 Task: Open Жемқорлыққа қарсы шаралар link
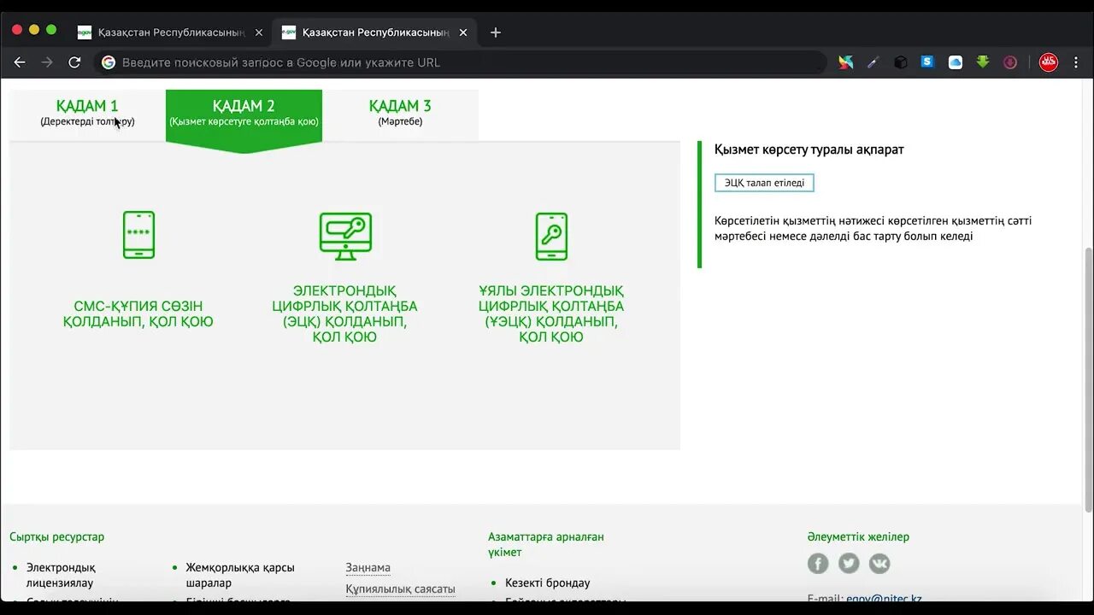[240, 575]
